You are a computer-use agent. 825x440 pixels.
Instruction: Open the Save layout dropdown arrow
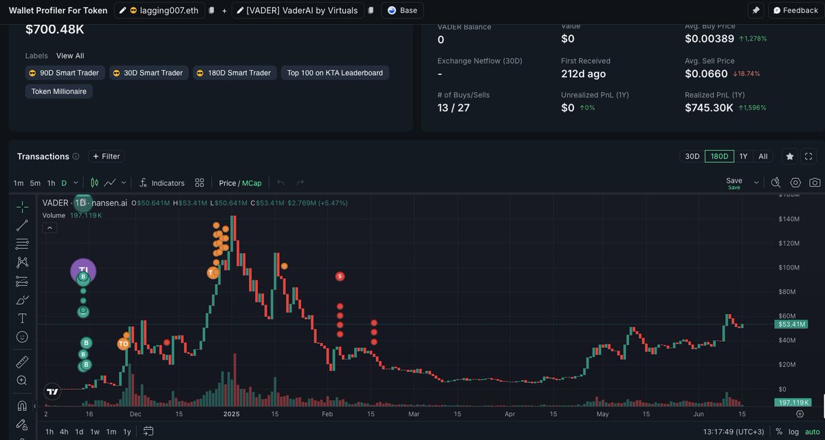point(756,183)
